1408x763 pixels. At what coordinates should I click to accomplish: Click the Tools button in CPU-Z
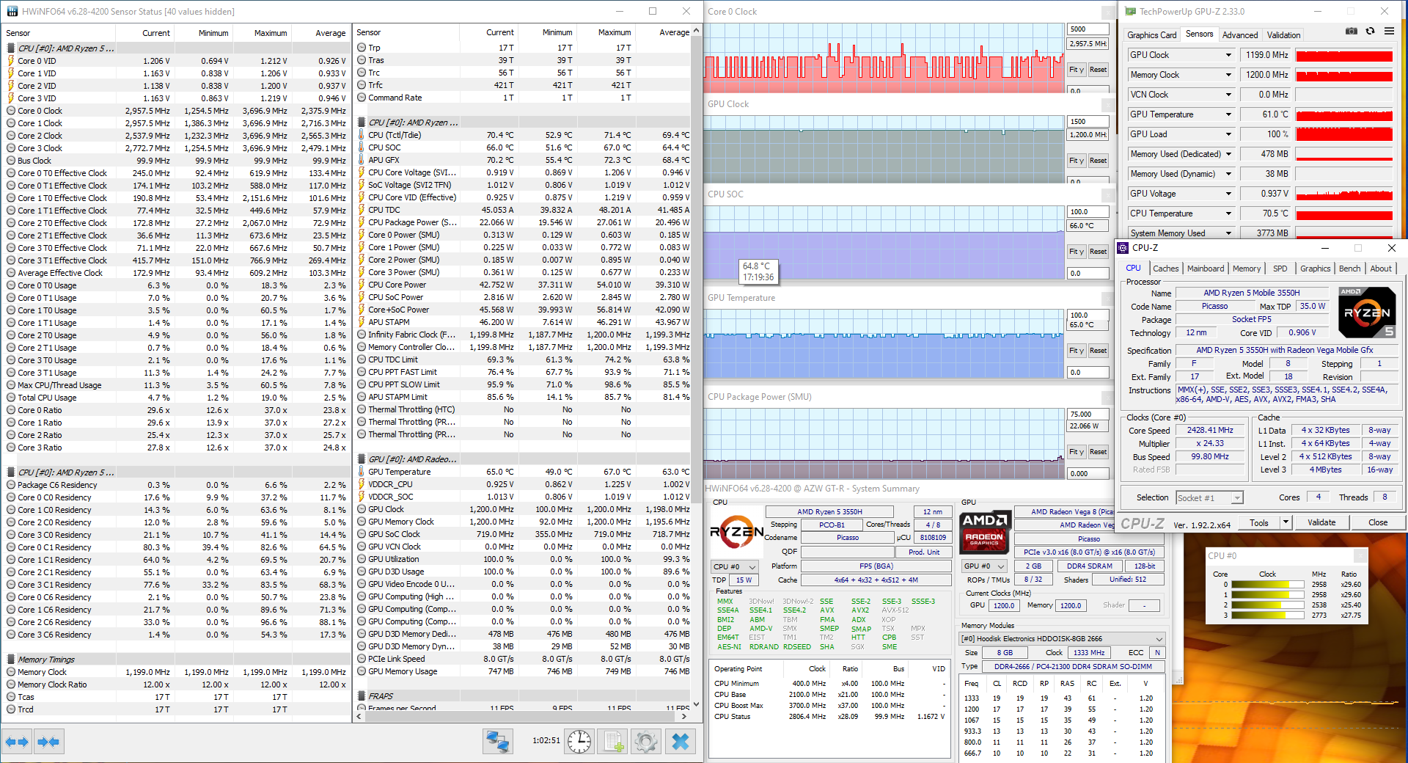(1259, 522)
